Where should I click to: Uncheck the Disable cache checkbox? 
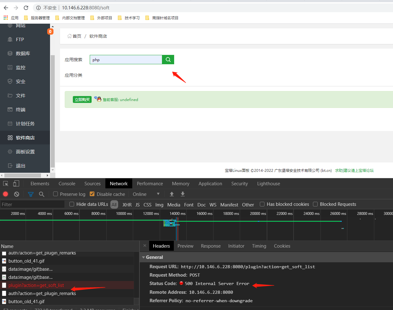coord(92,194)
